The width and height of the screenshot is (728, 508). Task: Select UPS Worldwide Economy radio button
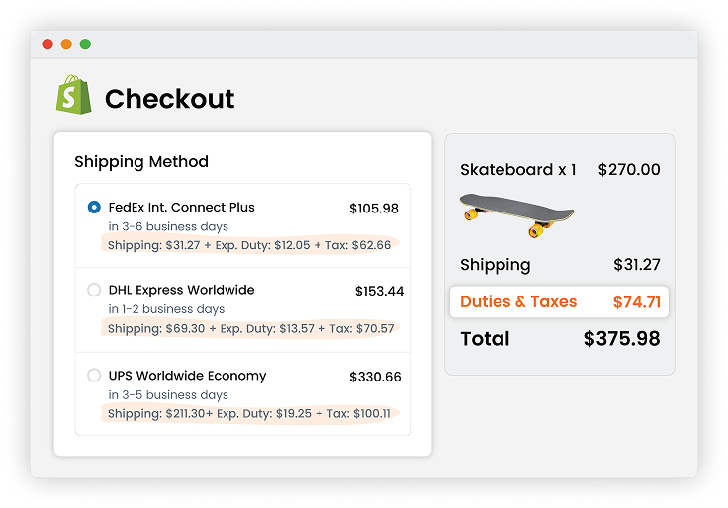(x=94, y=376)
